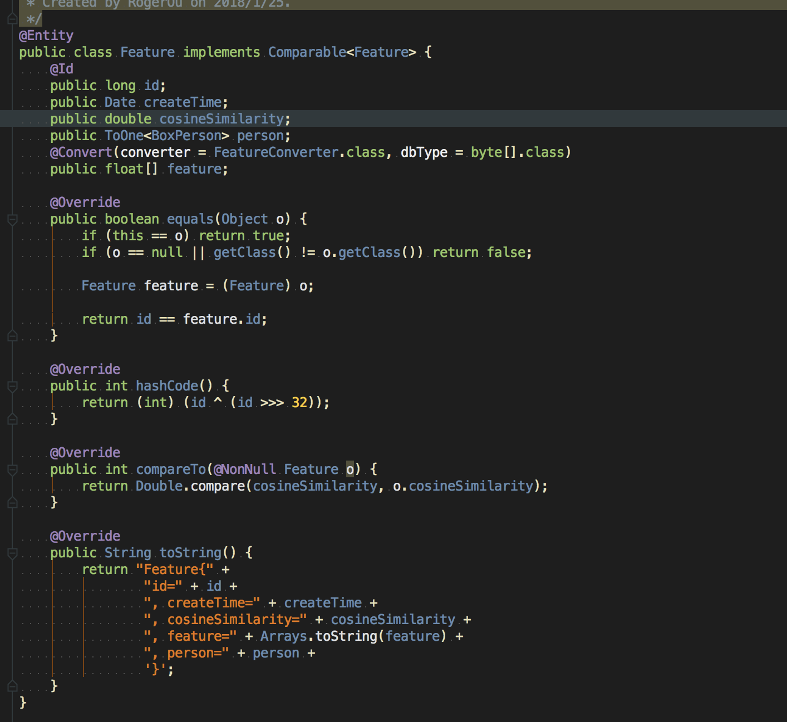Click 'Arrays' class reference
The height and width of the screenshot is (722, 787).
click(x=284, y=636)
